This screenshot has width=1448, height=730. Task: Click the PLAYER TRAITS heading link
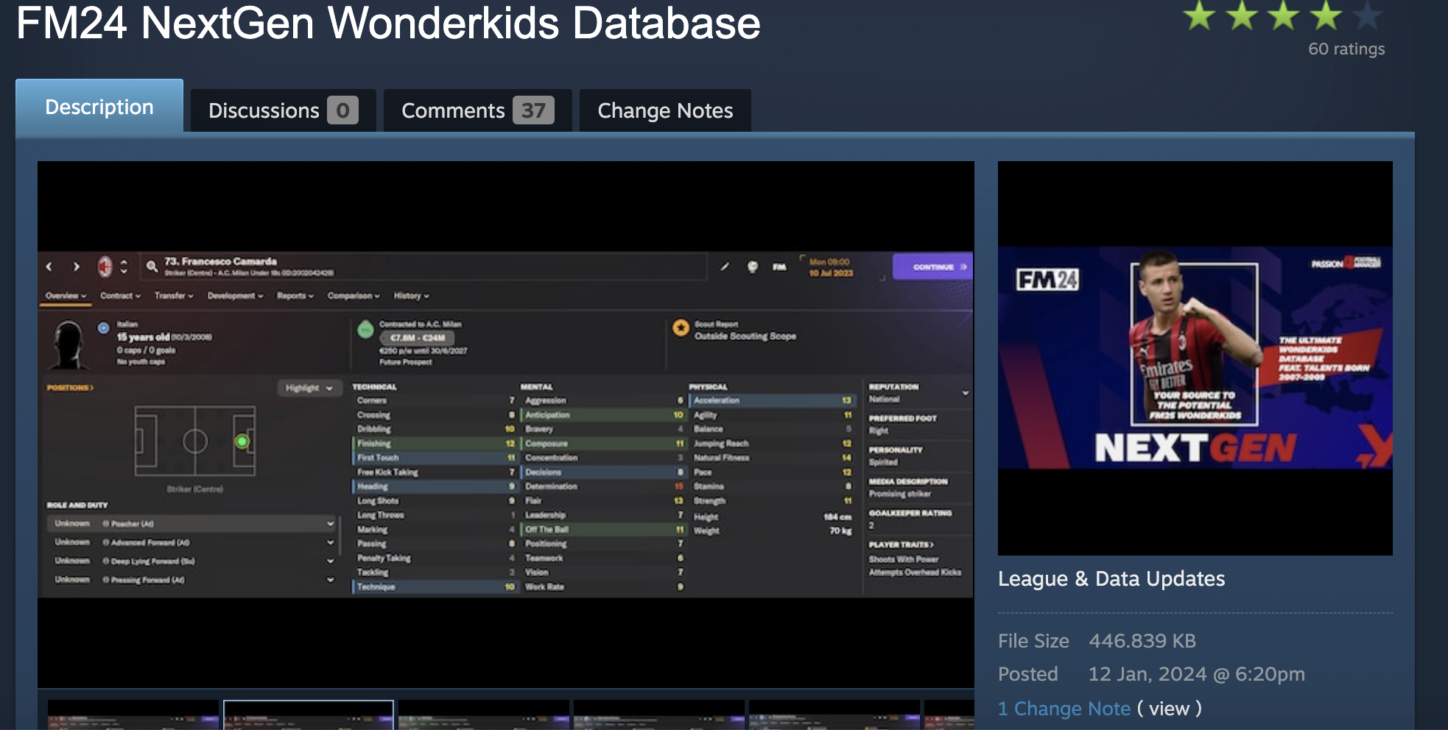(x=901, y=545)
